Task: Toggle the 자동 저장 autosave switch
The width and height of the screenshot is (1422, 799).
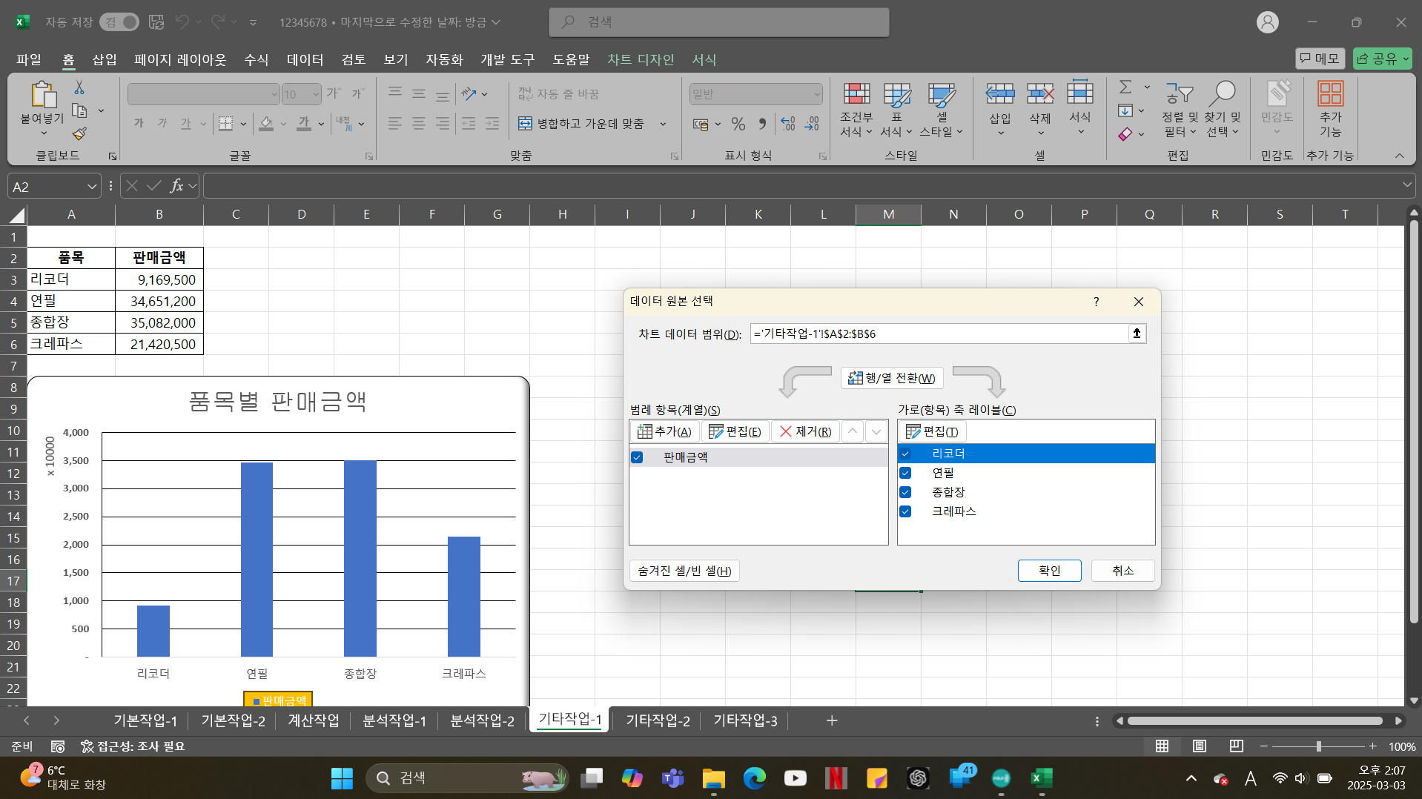Action: [120, 22]
